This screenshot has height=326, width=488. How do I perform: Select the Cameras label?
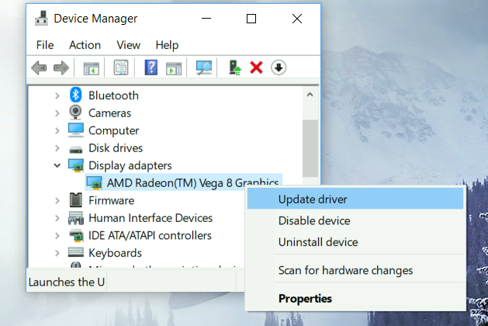point(109,113)
